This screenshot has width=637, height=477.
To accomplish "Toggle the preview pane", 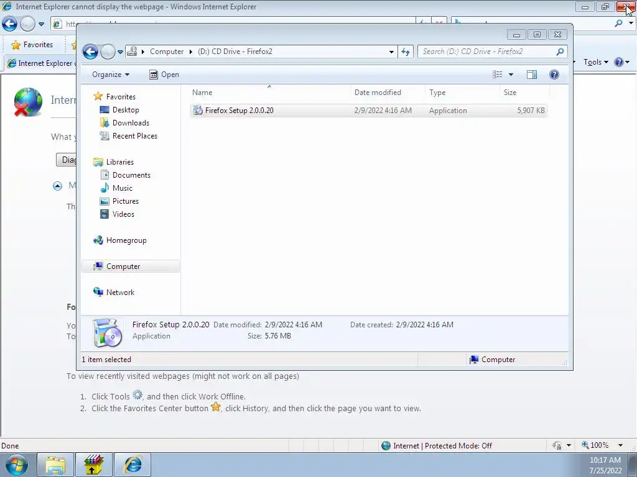I will pos(532,75).
